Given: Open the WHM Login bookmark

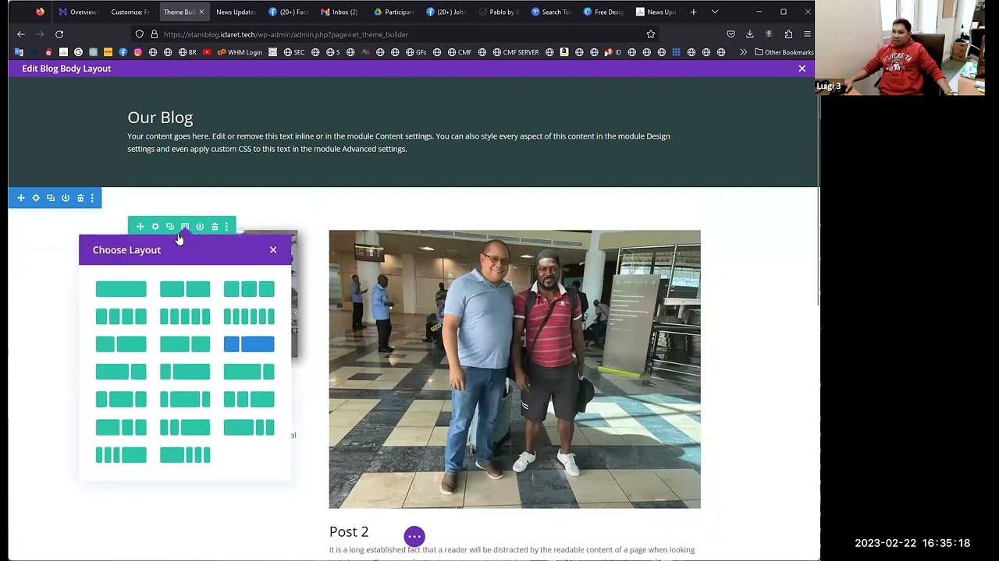Looking at the screenshot, I should pos(240,52).
